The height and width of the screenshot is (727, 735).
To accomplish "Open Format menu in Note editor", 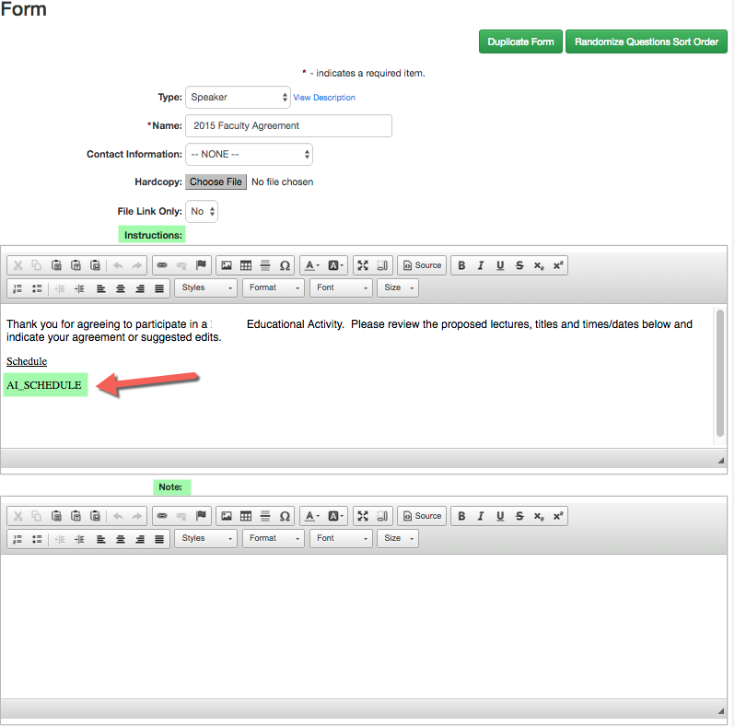I will (x=273, y=538).
